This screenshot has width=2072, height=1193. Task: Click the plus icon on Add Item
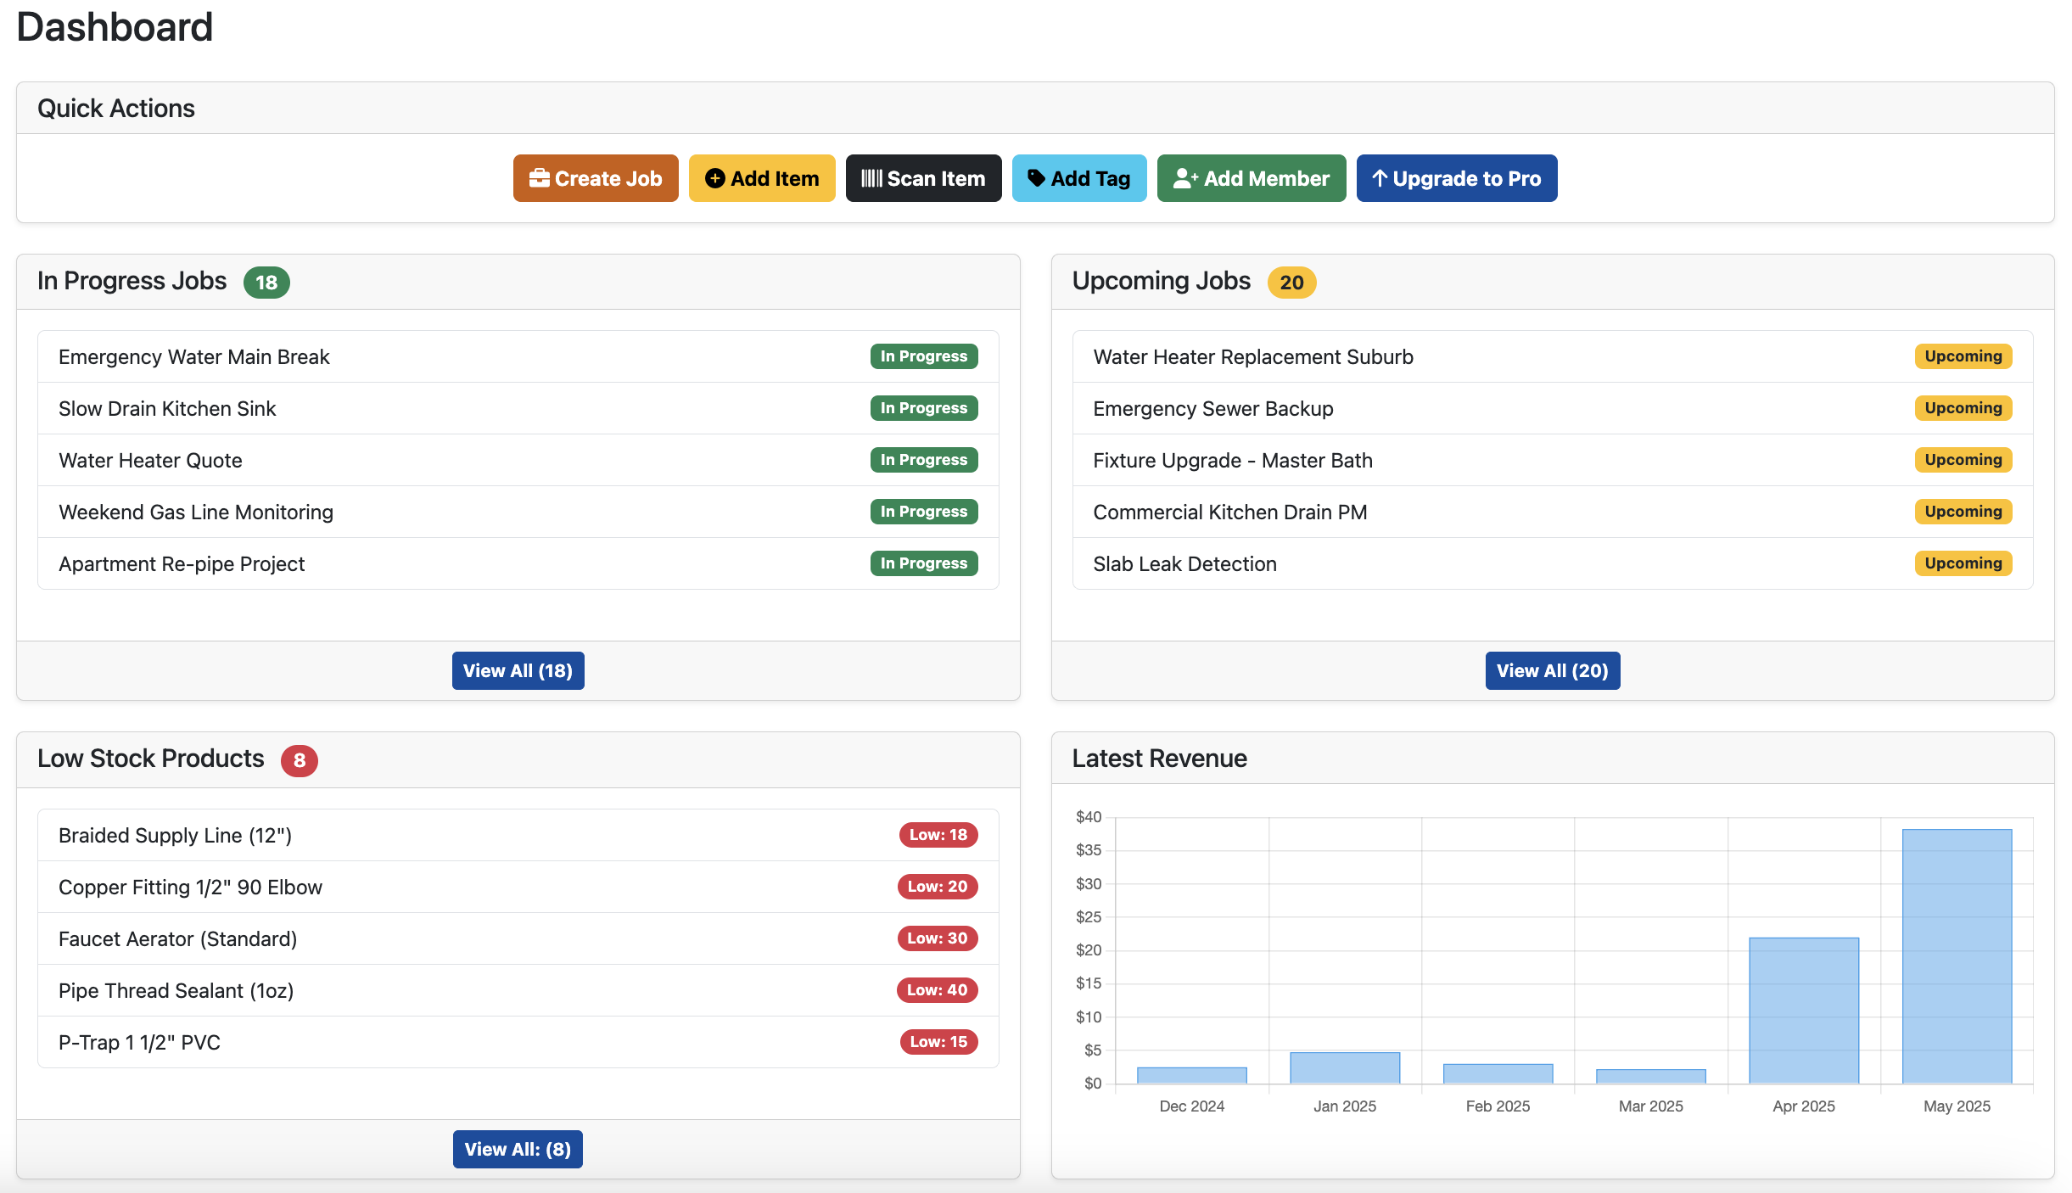[x=715, y=178]
